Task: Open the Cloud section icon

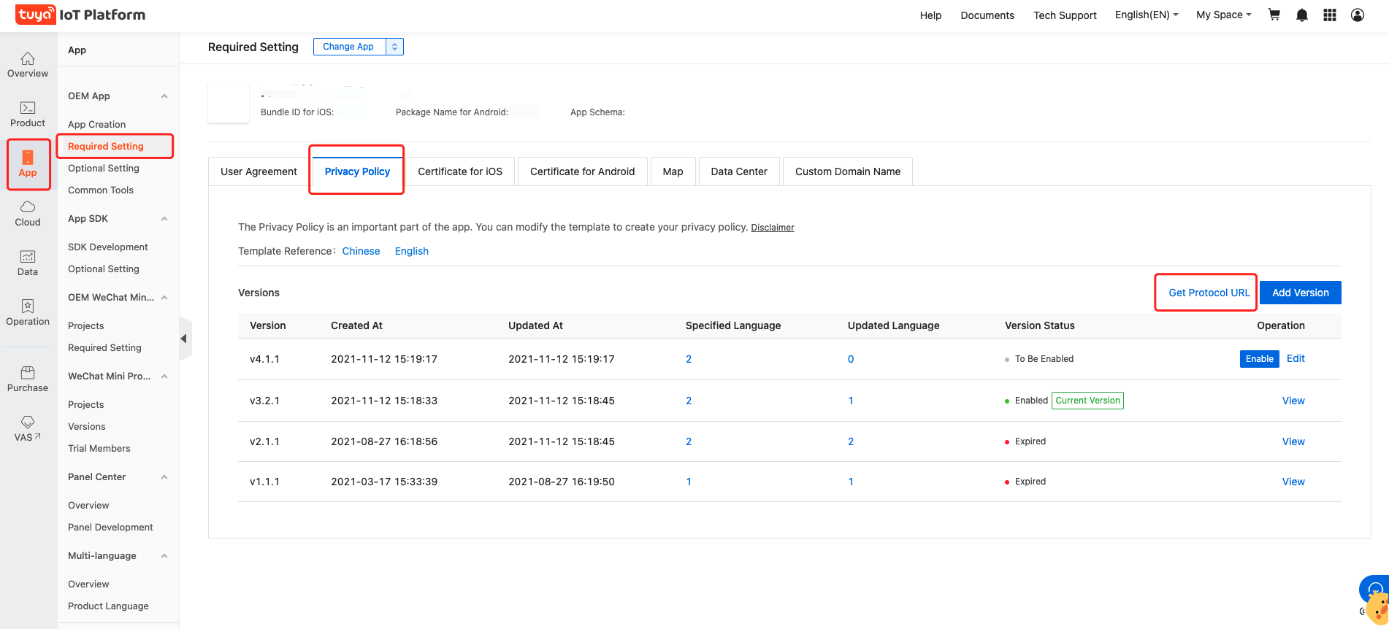Action: click(x=28, y=214)
